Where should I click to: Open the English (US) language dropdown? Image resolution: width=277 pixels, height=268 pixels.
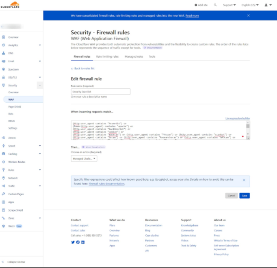coord(250,5)
